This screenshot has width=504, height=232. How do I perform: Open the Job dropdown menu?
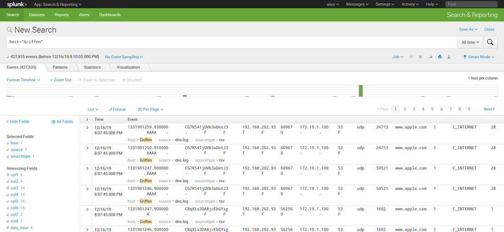398,57
